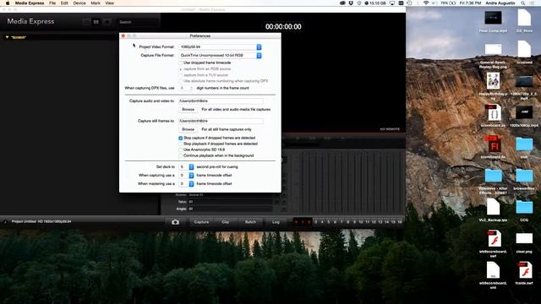Click the Capture audio and video path field
Viewport: 541px width, 304px height.
(221, 101)
